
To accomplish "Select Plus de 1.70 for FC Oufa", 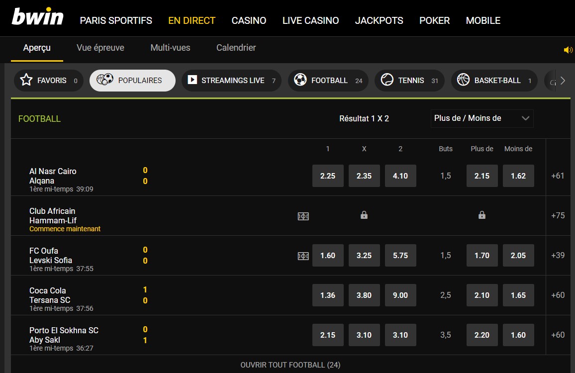I will pos(482,255).
